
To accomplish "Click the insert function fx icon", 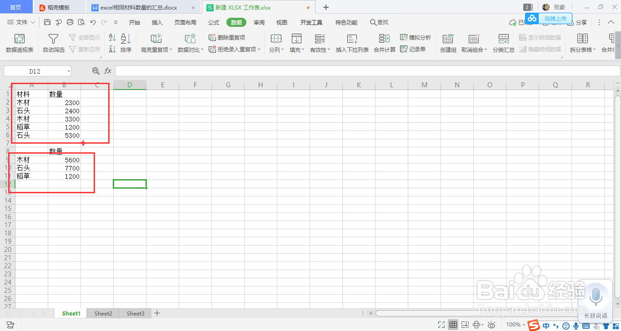I will coord(108,71).
